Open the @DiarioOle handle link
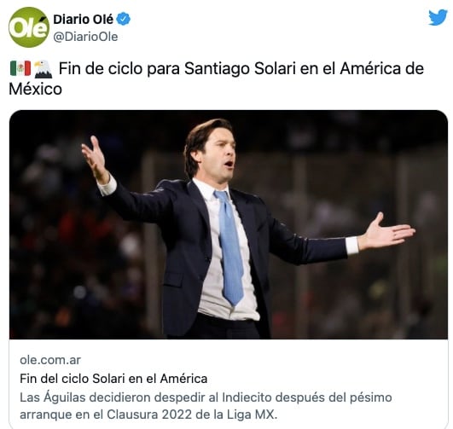The image size is (453, 429). 85,37
